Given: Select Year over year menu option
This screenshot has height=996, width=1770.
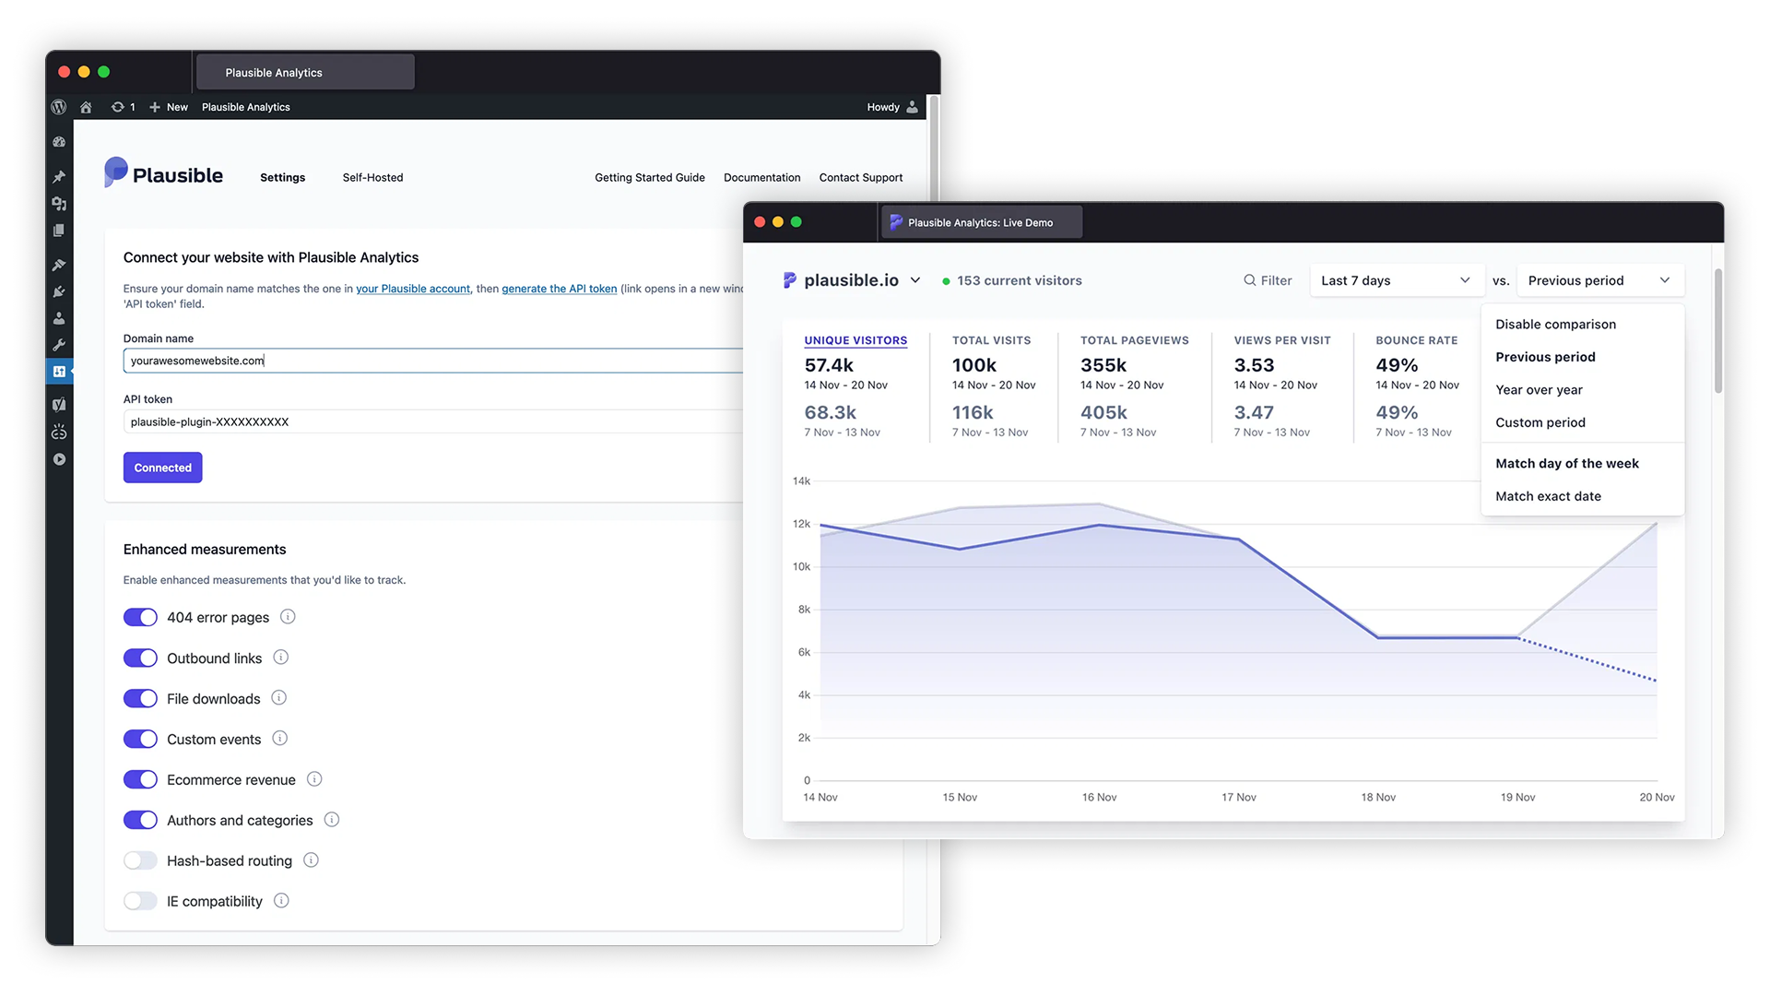Looking at the screenshot, I should click(1539, 390).
